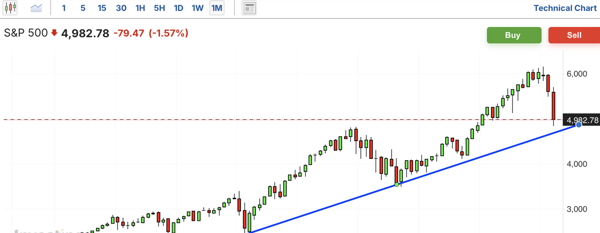600x233 pixels.
Task: Click the 6,000 price axis label
Action: (577, 74)
